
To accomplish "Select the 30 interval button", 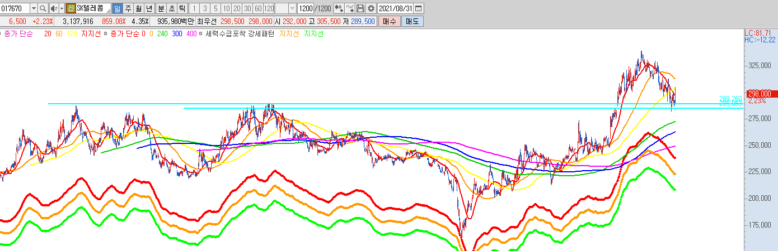I will coord(247,8).
